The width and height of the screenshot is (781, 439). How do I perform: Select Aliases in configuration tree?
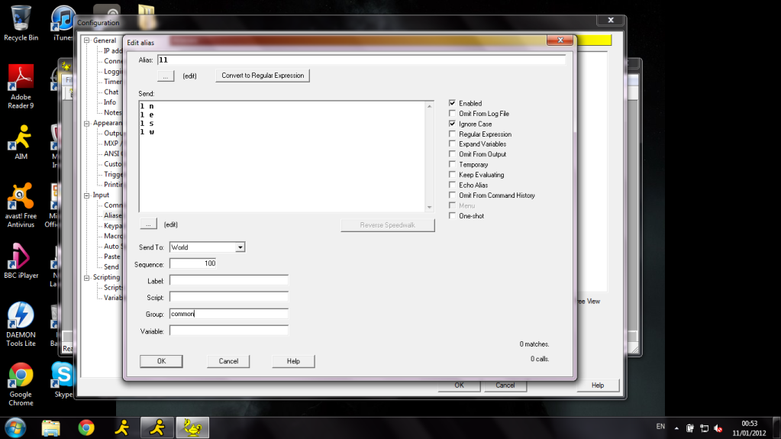[112, 215]
